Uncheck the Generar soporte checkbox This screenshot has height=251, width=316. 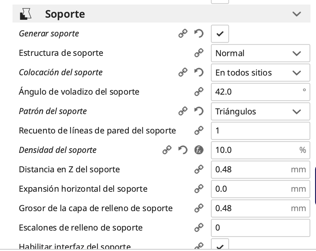point(220,34)
